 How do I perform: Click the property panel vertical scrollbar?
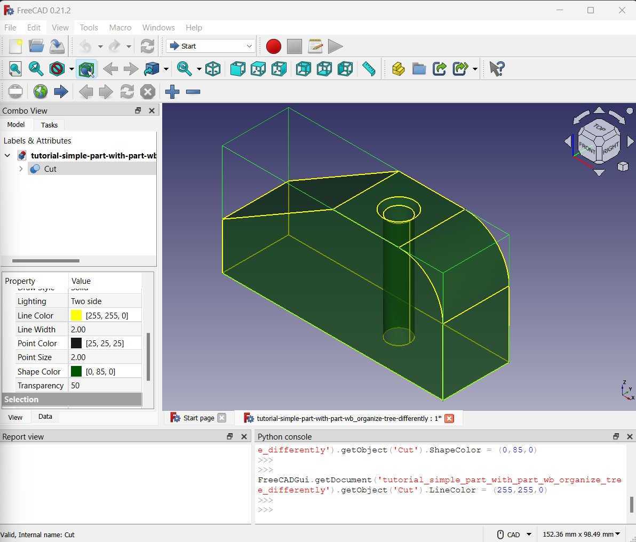(148, 357)
